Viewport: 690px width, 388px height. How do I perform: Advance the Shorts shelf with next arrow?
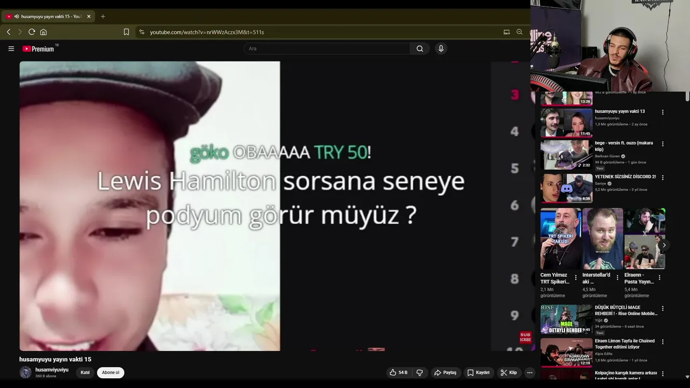point(664,245)
